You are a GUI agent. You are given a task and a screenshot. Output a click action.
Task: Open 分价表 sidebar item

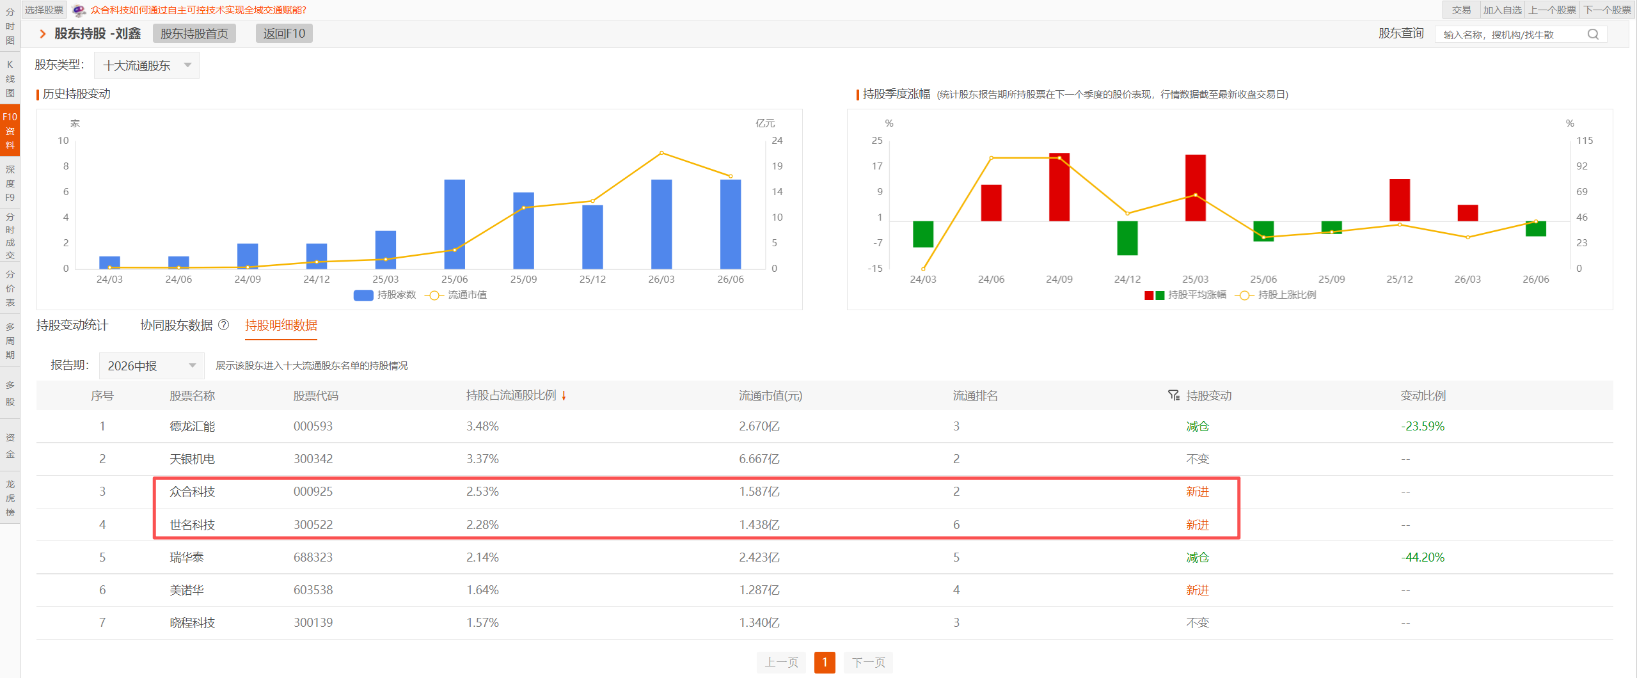(10, 288)
